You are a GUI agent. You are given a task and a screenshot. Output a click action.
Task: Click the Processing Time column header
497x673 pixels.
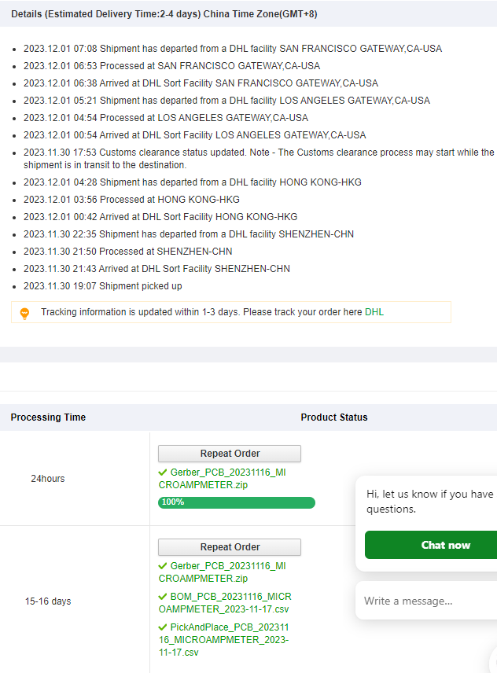coord(48,417)
